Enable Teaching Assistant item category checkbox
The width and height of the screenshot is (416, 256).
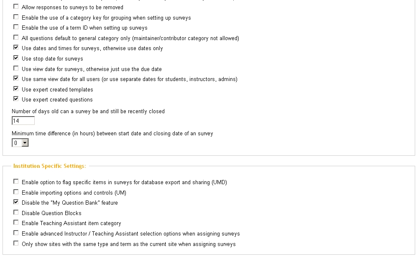(16, 223)
